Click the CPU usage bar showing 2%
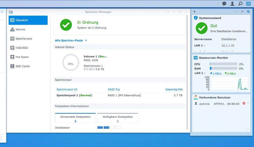Viewport: 254px width, 147px height. [x=223, y=64]
